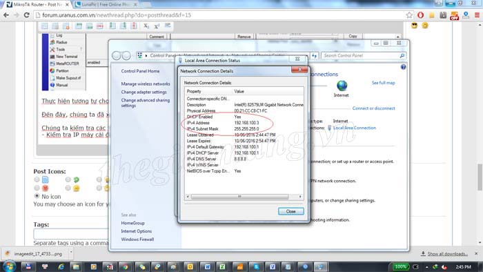Bookmark page with the star icon

tap(409, 15)
